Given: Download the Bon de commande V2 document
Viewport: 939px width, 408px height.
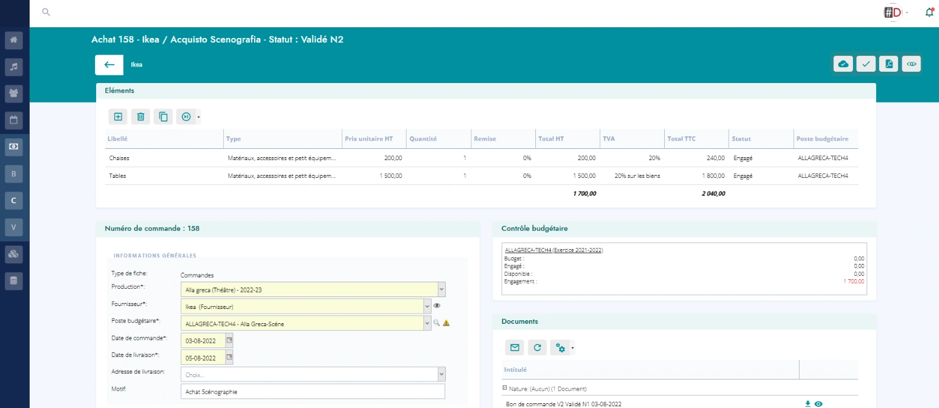Looking at the screenshot, I should point(807,404).
